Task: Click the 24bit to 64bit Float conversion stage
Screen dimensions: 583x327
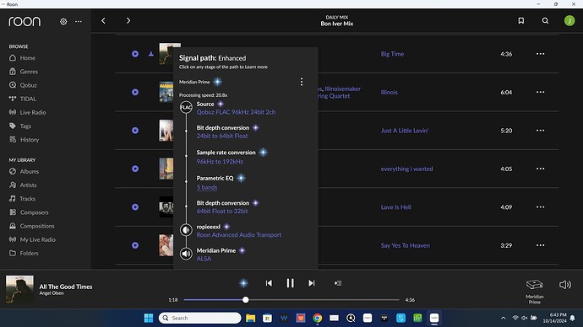Action: [222, 136]
